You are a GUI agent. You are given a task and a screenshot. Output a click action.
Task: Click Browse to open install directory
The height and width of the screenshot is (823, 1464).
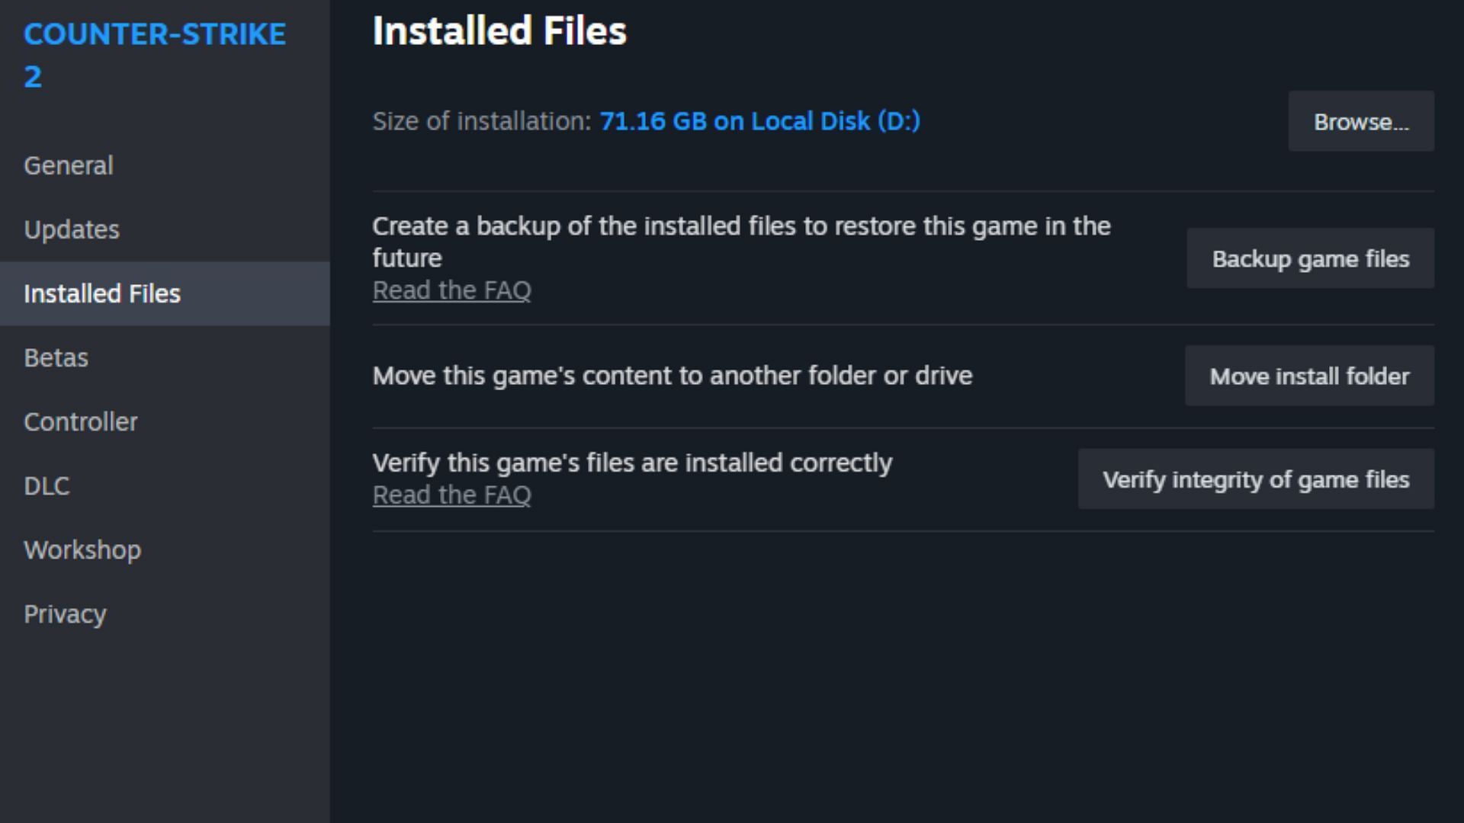[x=1360, y=122]
